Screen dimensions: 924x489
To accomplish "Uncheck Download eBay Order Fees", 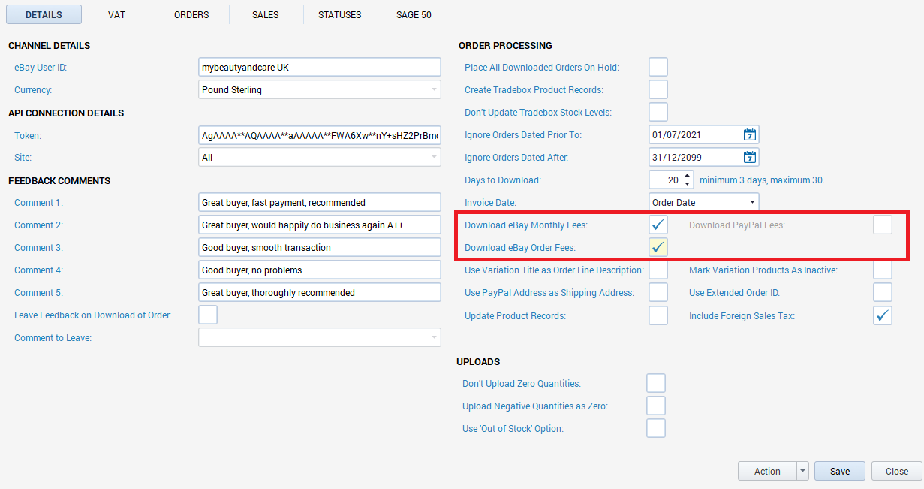I will pos(658,247).
